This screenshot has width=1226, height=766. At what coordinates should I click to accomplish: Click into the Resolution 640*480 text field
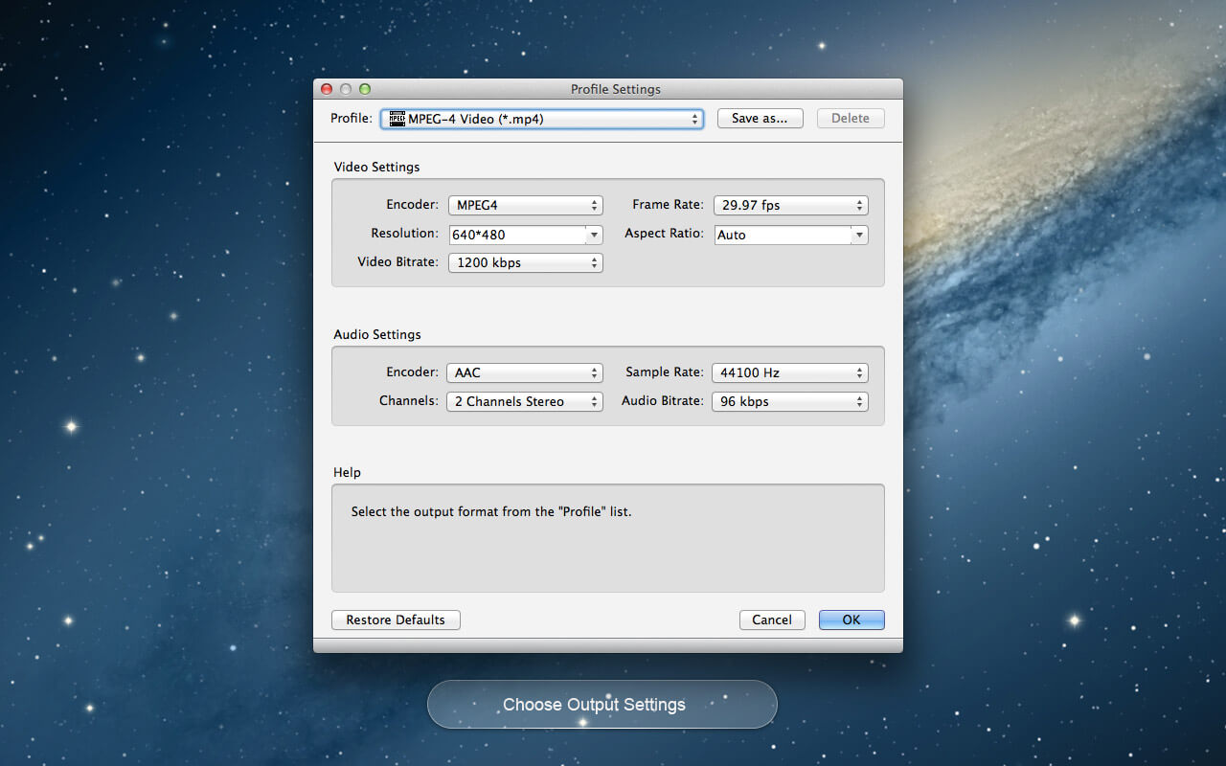coord(517,235)
